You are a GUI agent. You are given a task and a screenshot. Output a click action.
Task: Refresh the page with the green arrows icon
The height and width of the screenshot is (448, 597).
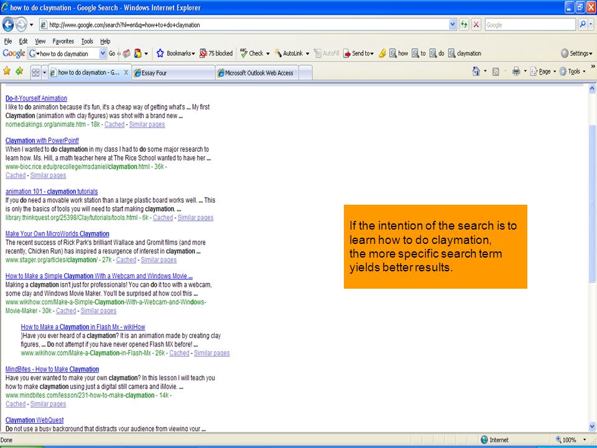click(x=464, y=25)
